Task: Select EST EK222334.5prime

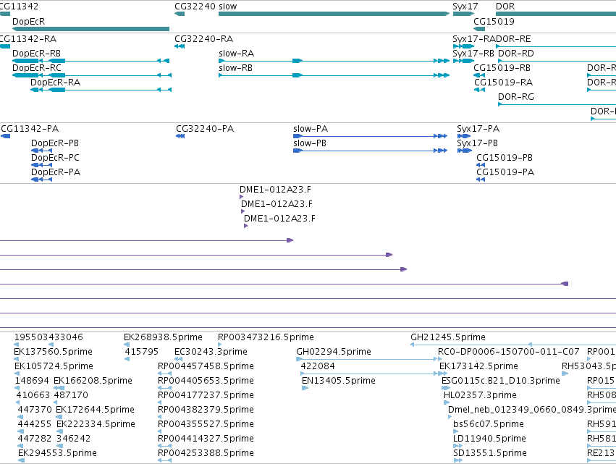Action: coord(96,425)
